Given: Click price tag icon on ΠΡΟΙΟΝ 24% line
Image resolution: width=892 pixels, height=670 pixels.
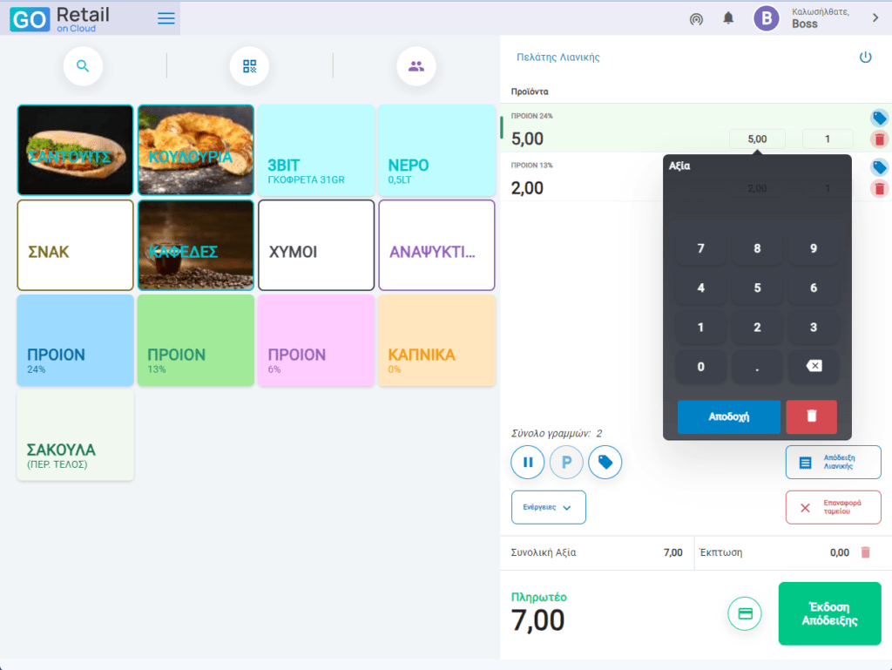Looking at the screenshot, I should (880, 118).
